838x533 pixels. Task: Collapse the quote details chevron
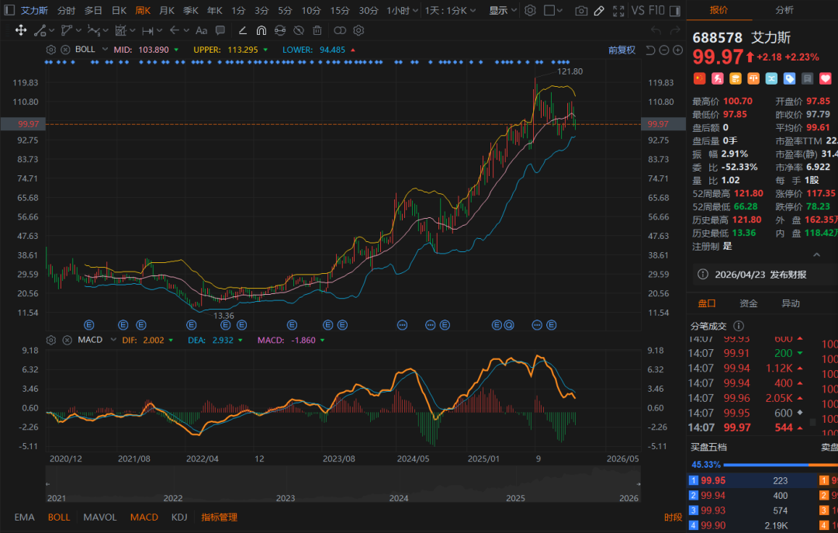pos(816,254)
